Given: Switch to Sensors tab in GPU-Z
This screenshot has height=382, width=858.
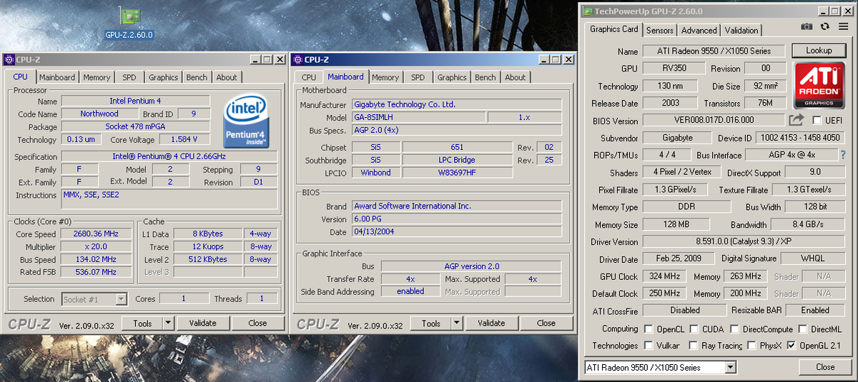Looking at the screenshot, I should coord(659,30).
